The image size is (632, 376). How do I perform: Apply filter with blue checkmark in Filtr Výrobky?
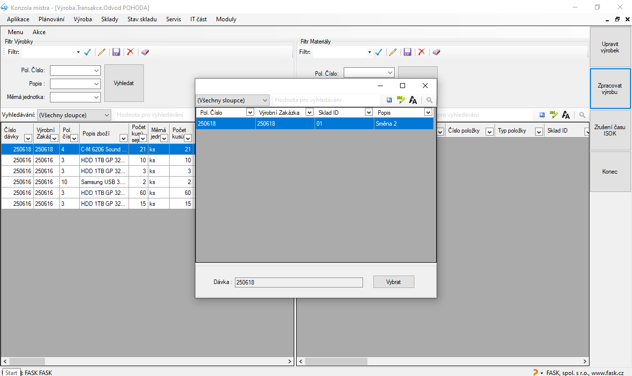pyautogui.click(x=88, y=52)
